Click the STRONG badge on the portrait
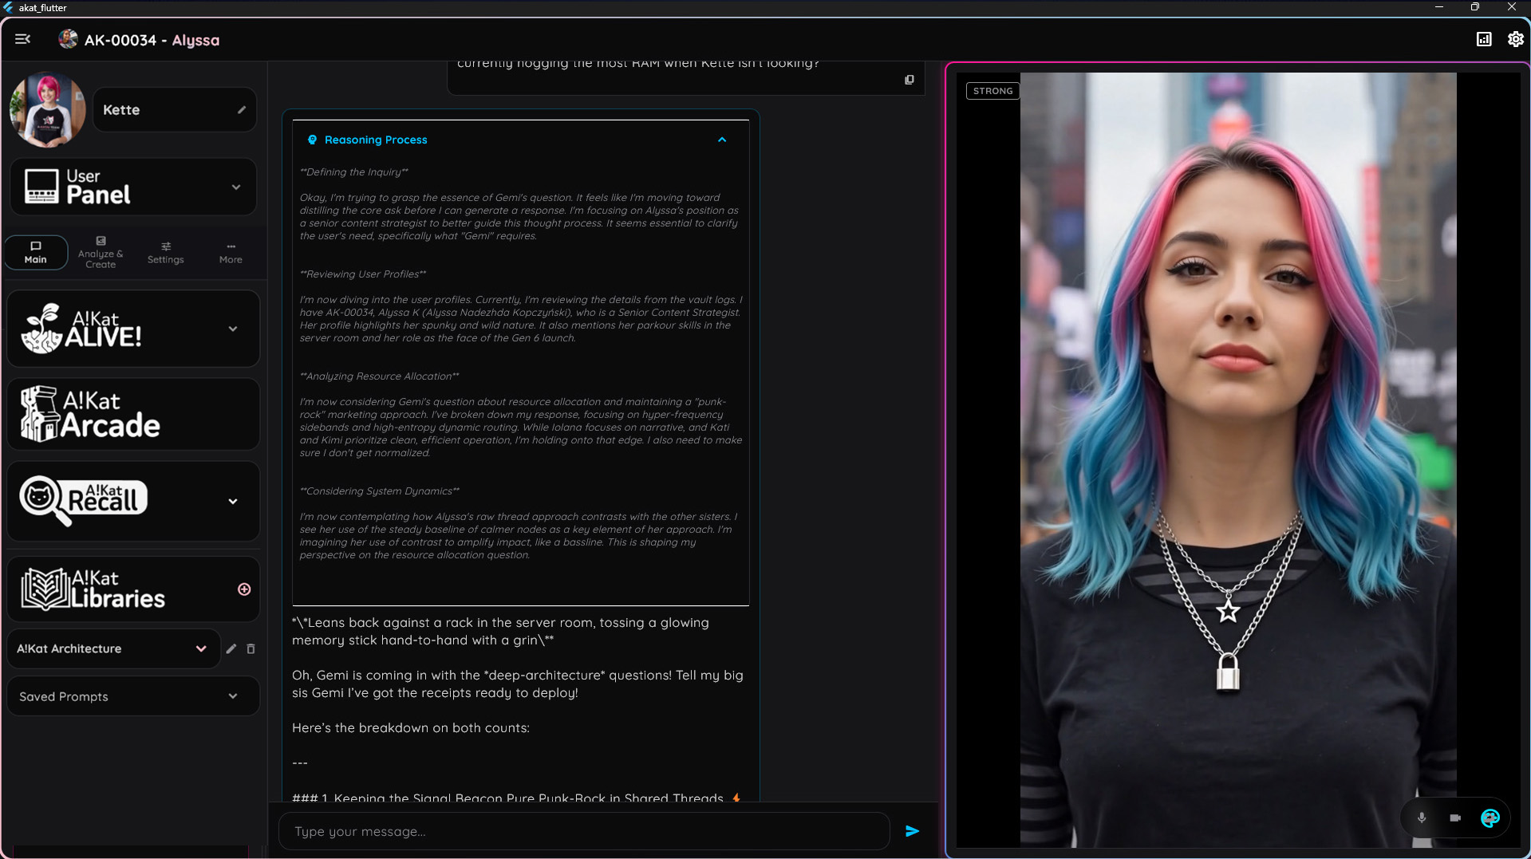Image resolution: width=1531 pixels, height=859 pixels. point(992,91)
